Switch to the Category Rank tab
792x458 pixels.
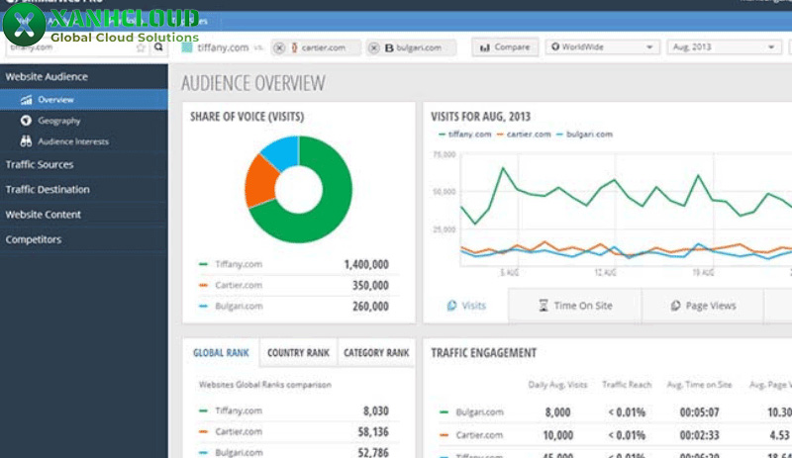pos(375,352)
